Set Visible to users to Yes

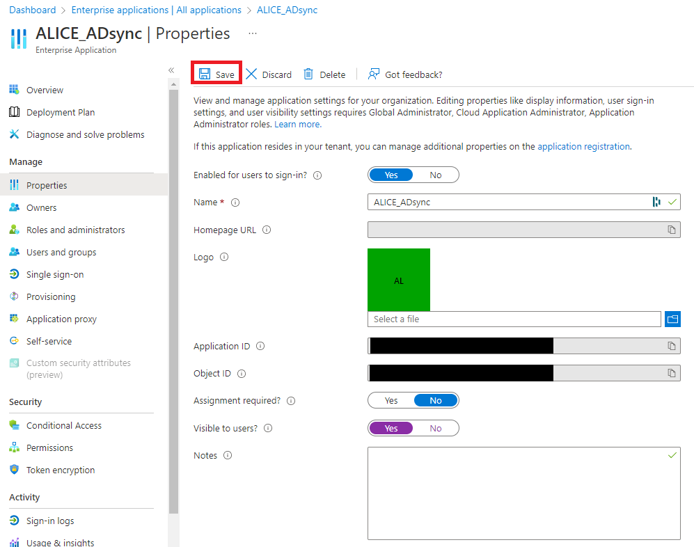(x=391, y=428)
